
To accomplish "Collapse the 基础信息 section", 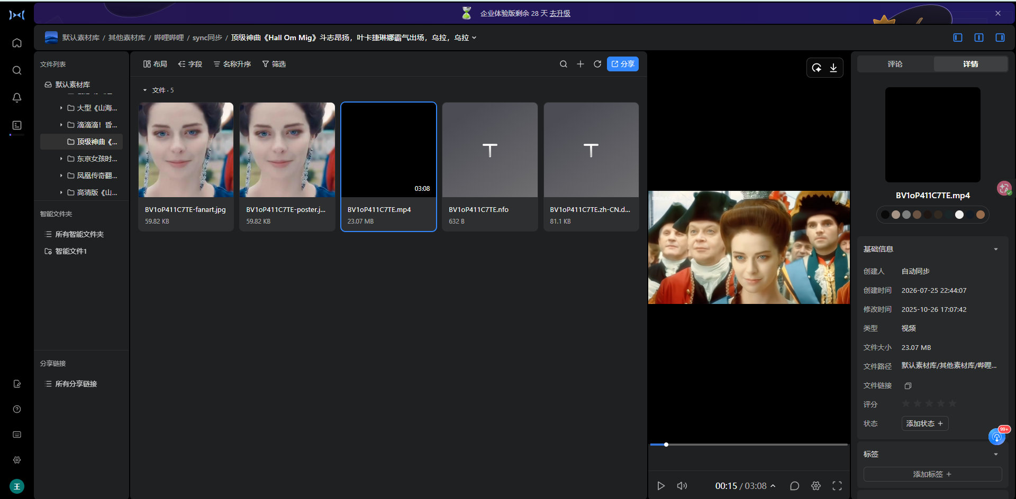I will click(x=996, y=249).
